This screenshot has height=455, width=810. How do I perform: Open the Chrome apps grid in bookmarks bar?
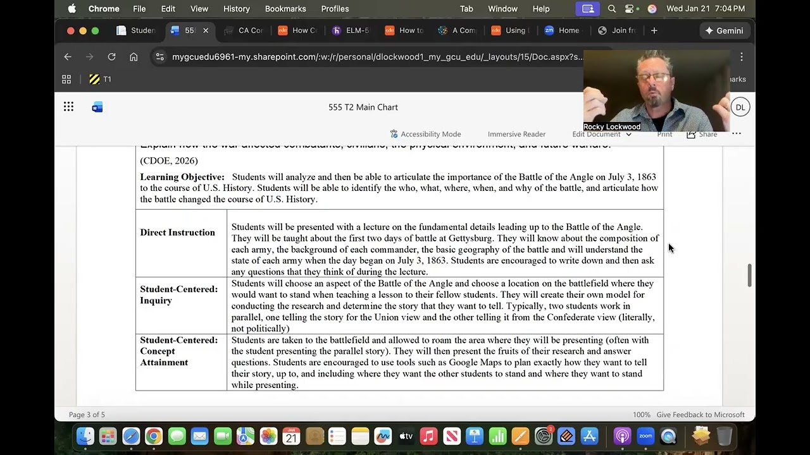[x=66, y=79]
